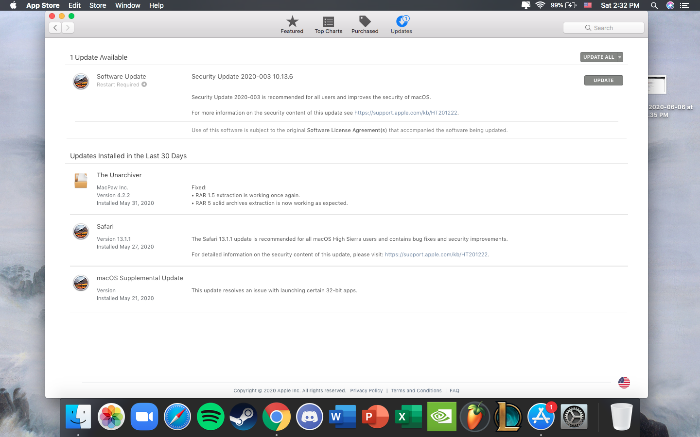The height and width of the screenshot is (437, 700).
Task: Open Steam from the Dock
Action: click(x=244, y=417)
